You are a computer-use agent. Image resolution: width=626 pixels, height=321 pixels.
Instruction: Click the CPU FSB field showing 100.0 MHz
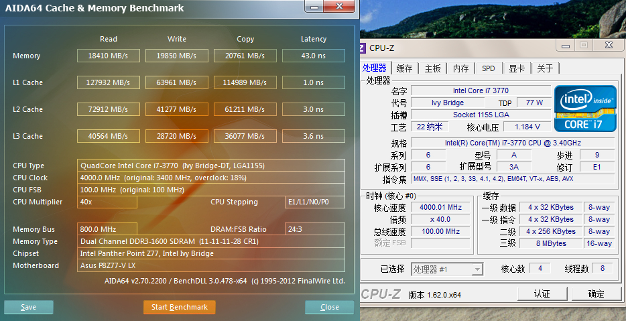coord(211,190)
